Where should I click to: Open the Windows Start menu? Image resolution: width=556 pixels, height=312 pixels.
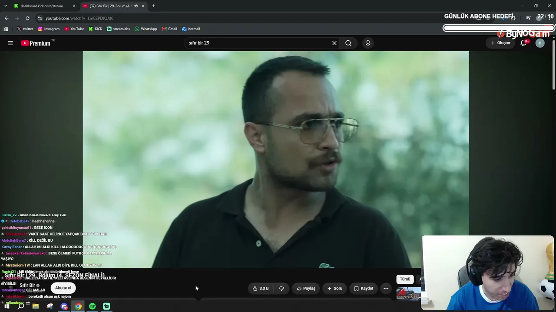[x=7, y=306]
